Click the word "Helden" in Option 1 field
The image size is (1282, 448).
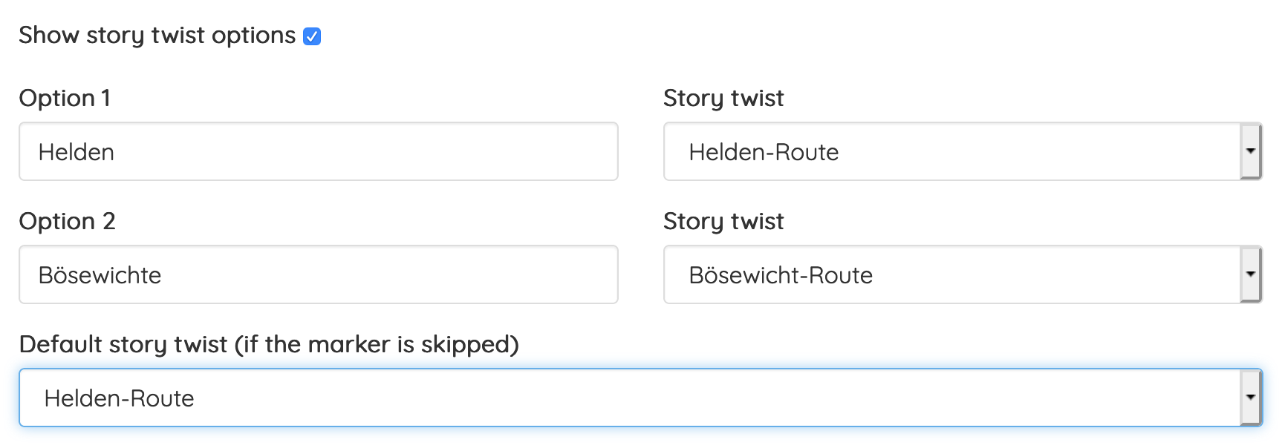pos(77,152)
